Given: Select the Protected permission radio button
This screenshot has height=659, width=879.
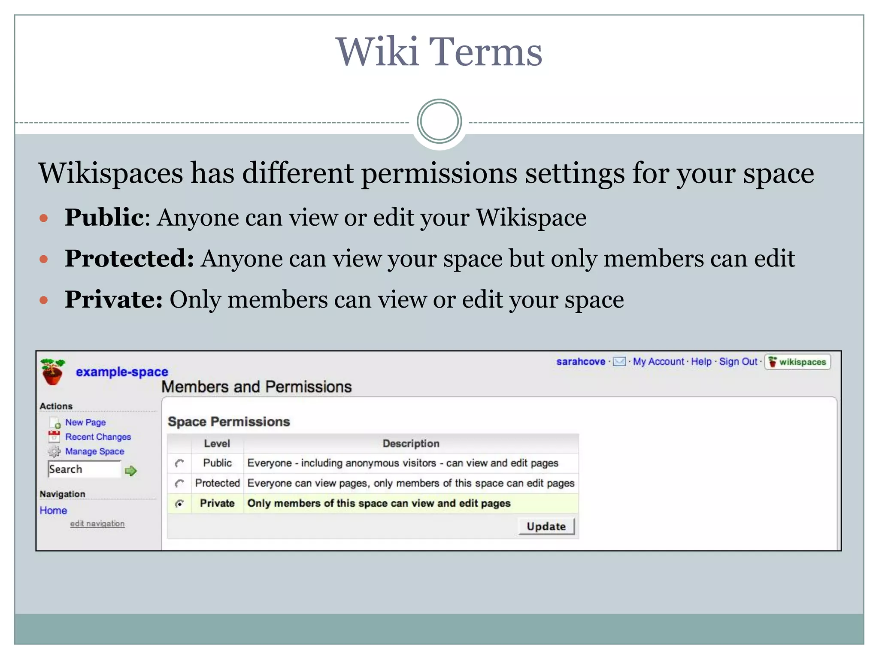Looking at the screenshot, I should tap(179, 484).
